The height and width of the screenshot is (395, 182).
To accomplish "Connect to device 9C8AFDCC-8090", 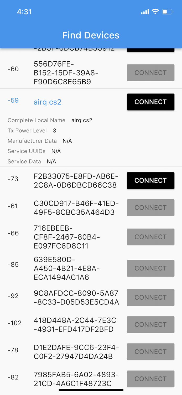I will point(150,297).
